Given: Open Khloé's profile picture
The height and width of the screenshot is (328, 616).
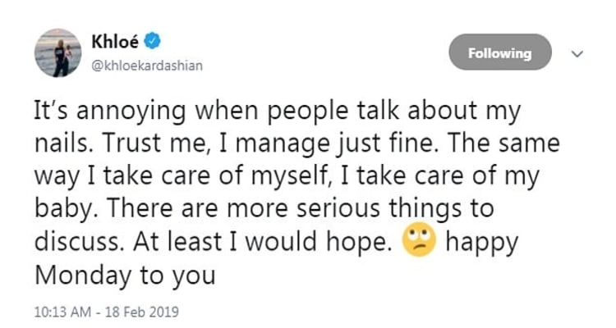Looking at the screenshot, I should tap(57, 53).
